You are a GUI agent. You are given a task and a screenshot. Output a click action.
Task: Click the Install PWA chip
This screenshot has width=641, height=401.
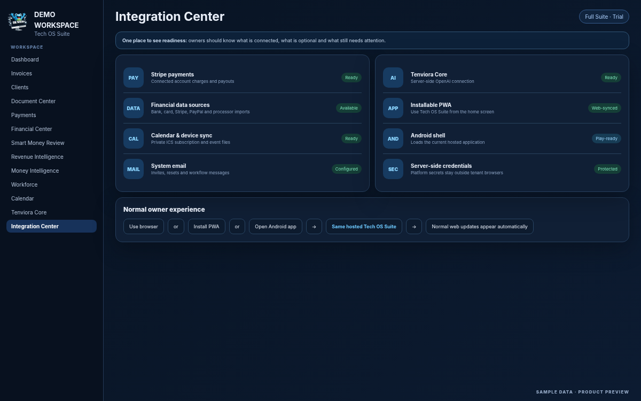click(x=207, y=226)
